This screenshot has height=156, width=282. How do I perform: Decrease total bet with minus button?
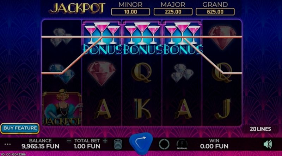coord(69,141)
